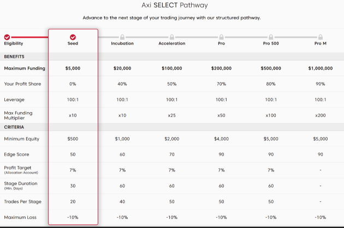Click the lock icon above Acceleration
Screen dimensions: 344x228
[171, 37]
